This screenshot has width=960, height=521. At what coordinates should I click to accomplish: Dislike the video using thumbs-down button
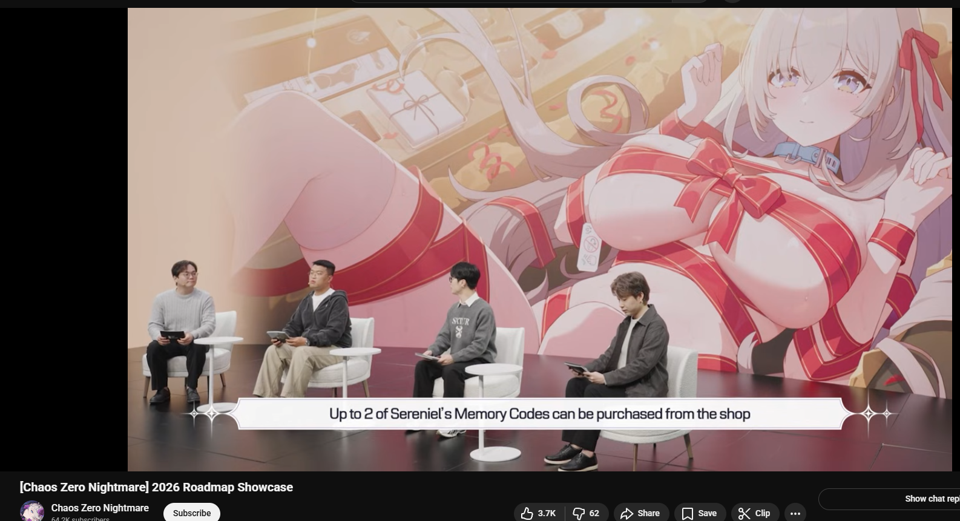tap(587, 513)
